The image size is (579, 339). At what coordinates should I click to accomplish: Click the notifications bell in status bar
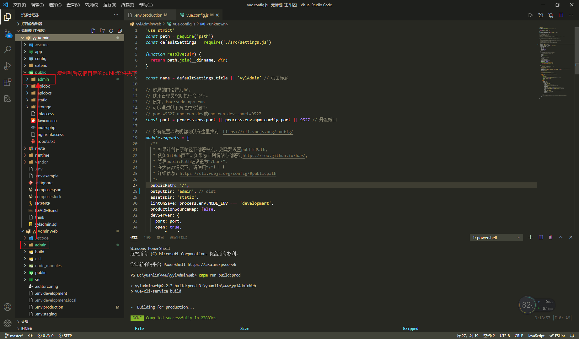[572, 336]
